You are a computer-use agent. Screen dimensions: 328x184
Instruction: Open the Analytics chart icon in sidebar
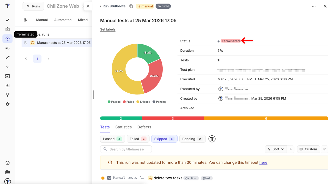click(7, 85)
